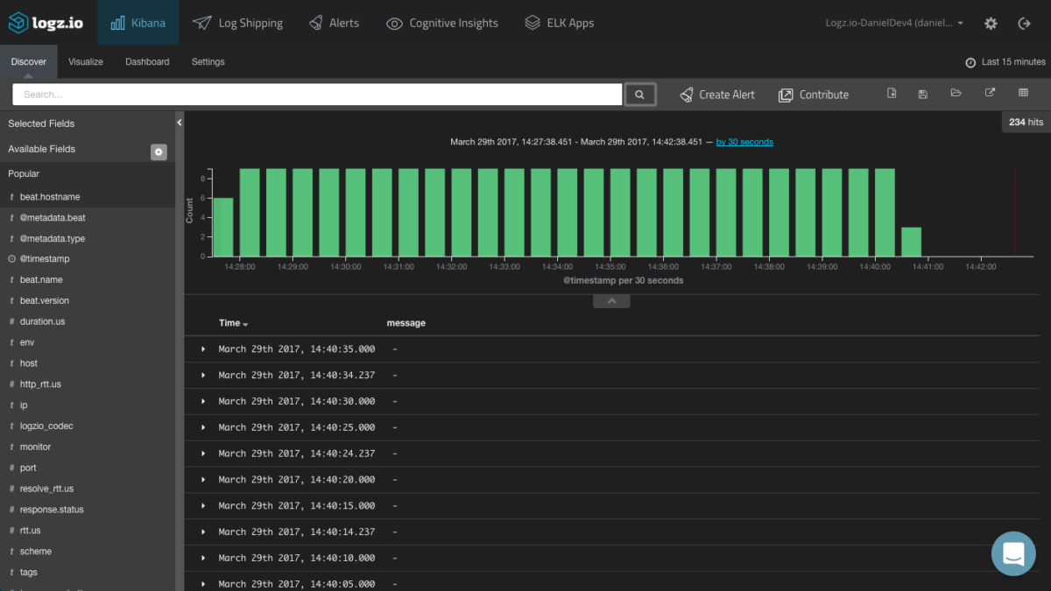
Task: Save the current search
Action: [x=922, y=92]
